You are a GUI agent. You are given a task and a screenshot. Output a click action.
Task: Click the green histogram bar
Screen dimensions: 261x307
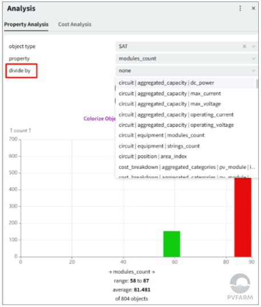[x=172, y=244]
